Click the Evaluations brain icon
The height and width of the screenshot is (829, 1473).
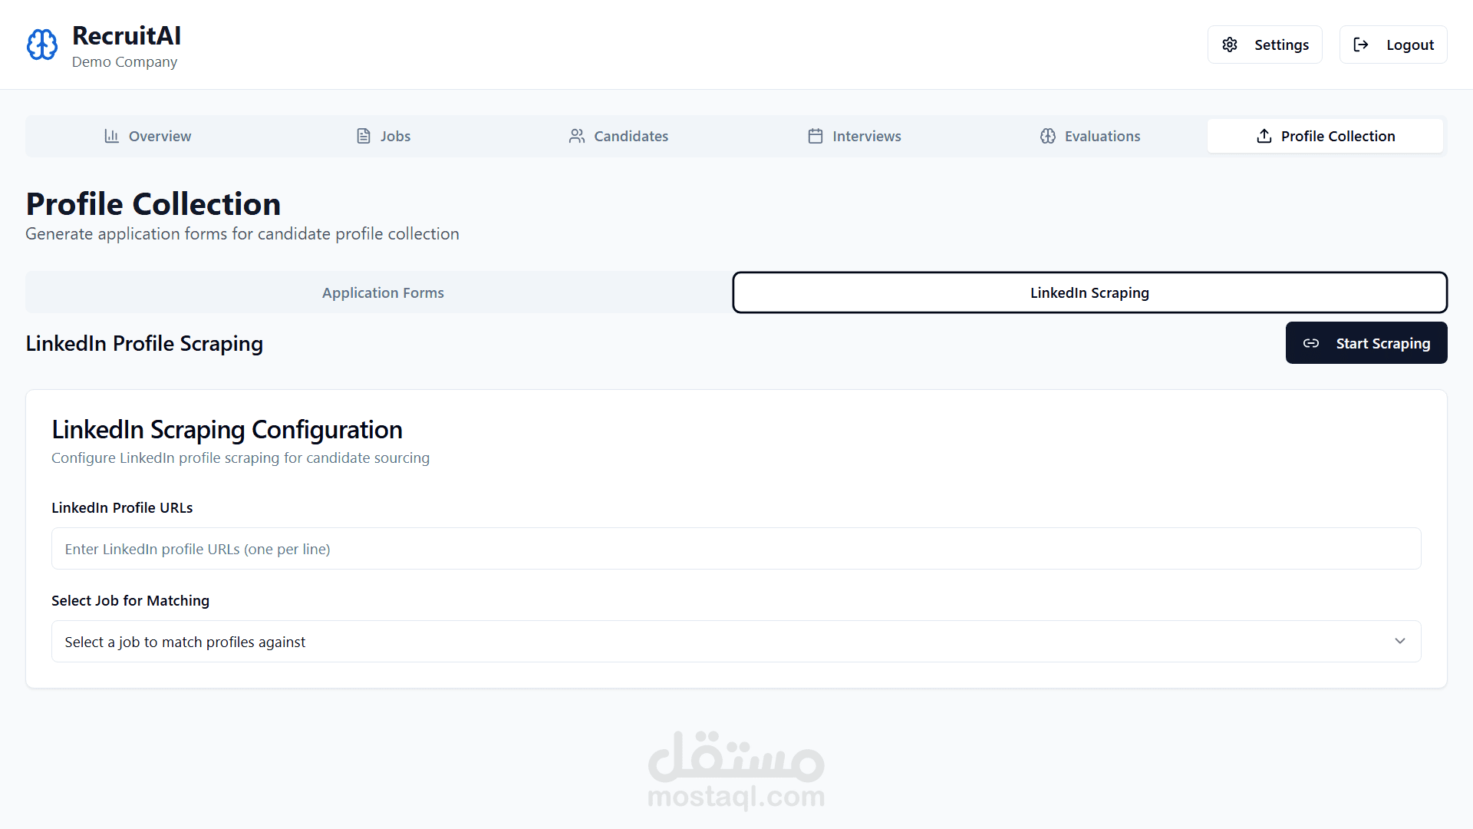(x=1048, y=136)
